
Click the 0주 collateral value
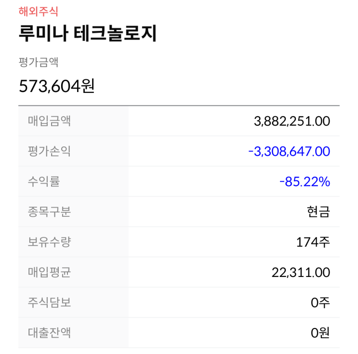(x=320, y=303)
